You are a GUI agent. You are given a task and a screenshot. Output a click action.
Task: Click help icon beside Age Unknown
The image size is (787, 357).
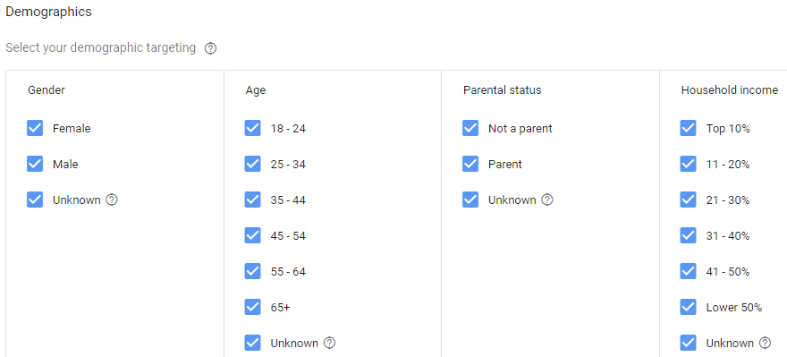click(330, 343)
